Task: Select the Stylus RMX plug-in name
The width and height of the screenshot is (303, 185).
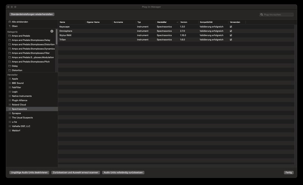Action: click(x=65, y=35)
